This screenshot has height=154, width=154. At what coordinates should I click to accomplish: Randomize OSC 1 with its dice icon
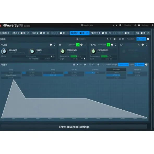22,33
